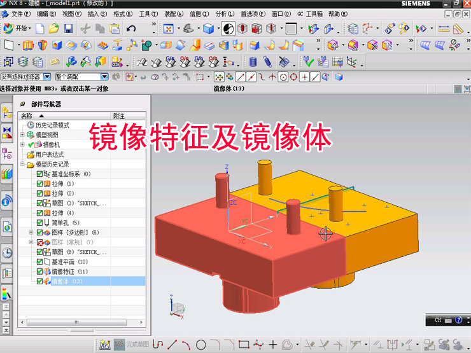Viewport: 471px width, 353px height.
Task: Open the color palette tab in left sidebar
Action: coord(7,294)
